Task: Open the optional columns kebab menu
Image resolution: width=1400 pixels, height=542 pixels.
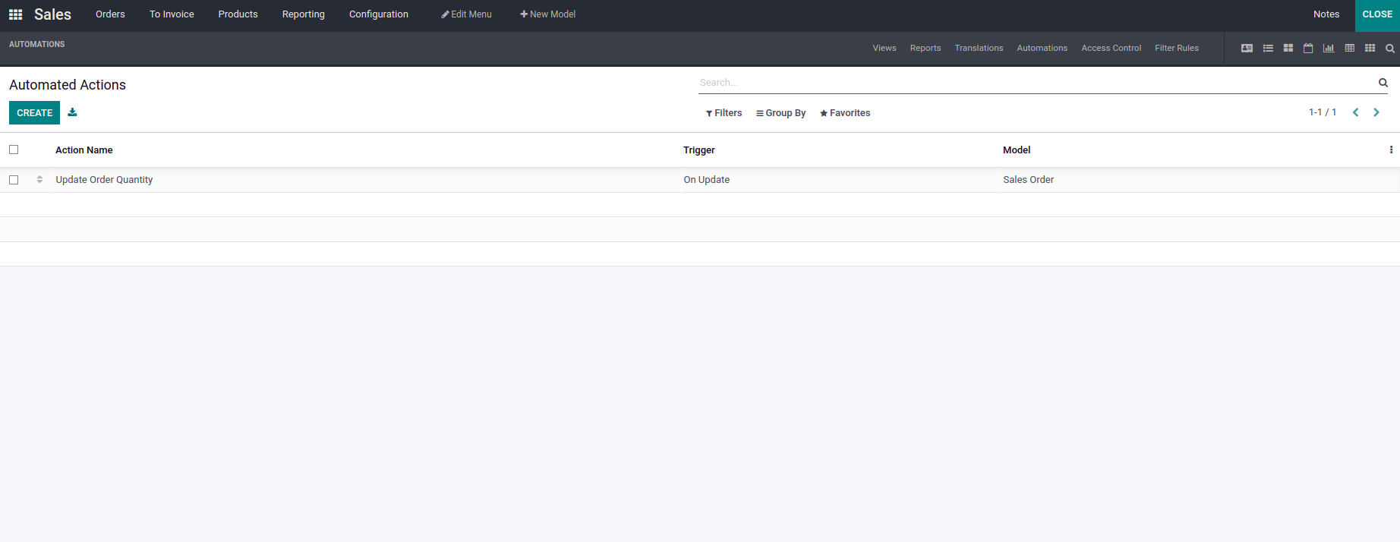Action: pyautogui.click(x=1391, y=150)
